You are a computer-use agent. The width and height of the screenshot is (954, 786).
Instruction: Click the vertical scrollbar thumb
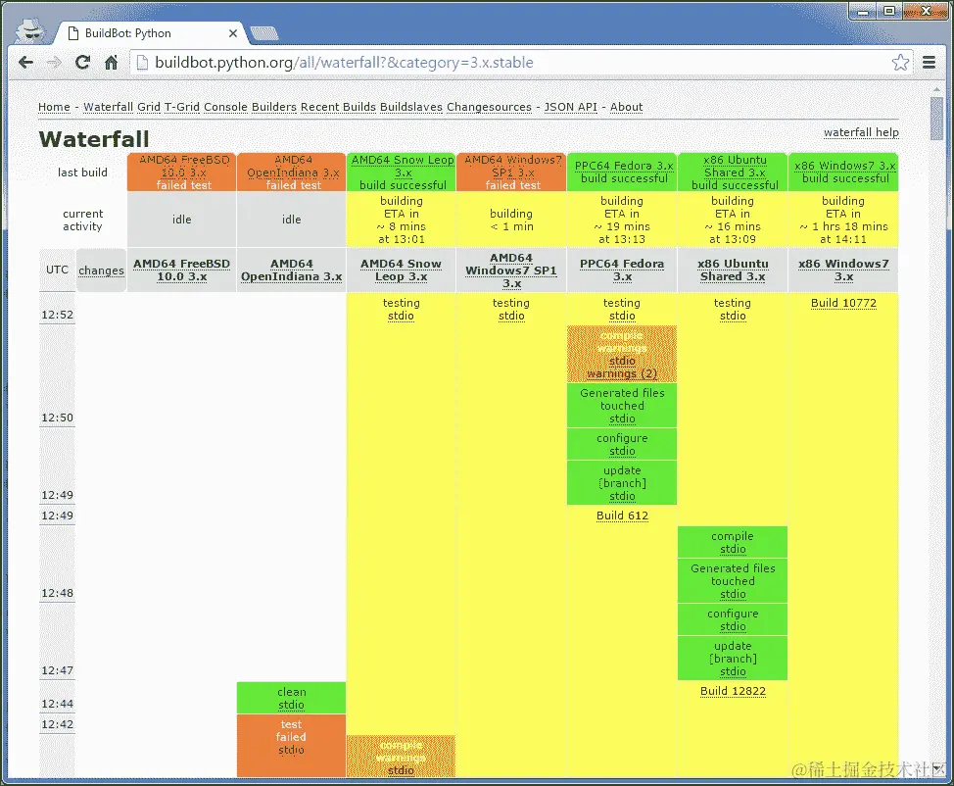coord(937,120)
